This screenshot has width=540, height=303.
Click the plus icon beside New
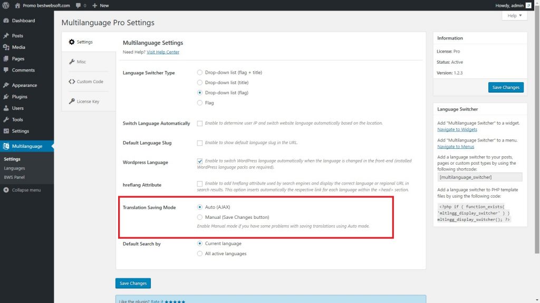point(95,5)
